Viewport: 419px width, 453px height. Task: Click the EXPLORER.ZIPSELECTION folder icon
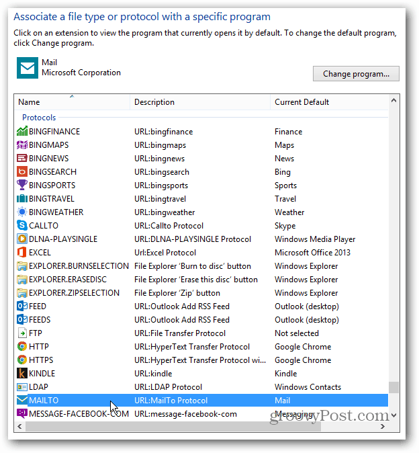22,292
